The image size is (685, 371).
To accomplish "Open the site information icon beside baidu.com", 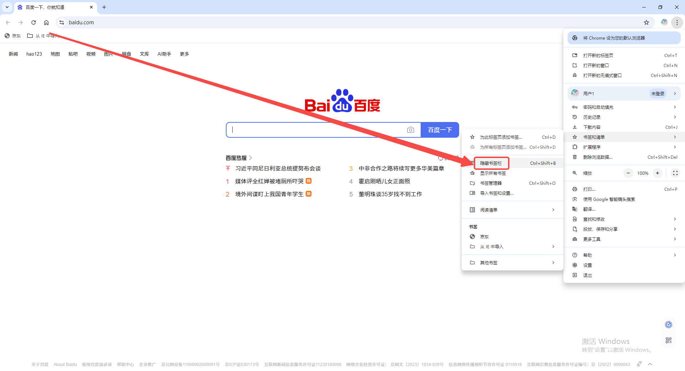I will pos(62,22).
